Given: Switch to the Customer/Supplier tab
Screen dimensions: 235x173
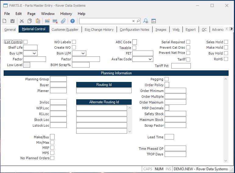Looking at the screenshot, I should click(65, 30).
